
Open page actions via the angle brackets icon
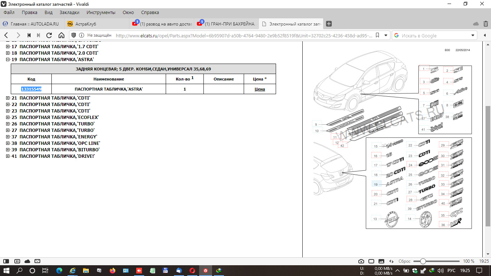pos(391,261)
